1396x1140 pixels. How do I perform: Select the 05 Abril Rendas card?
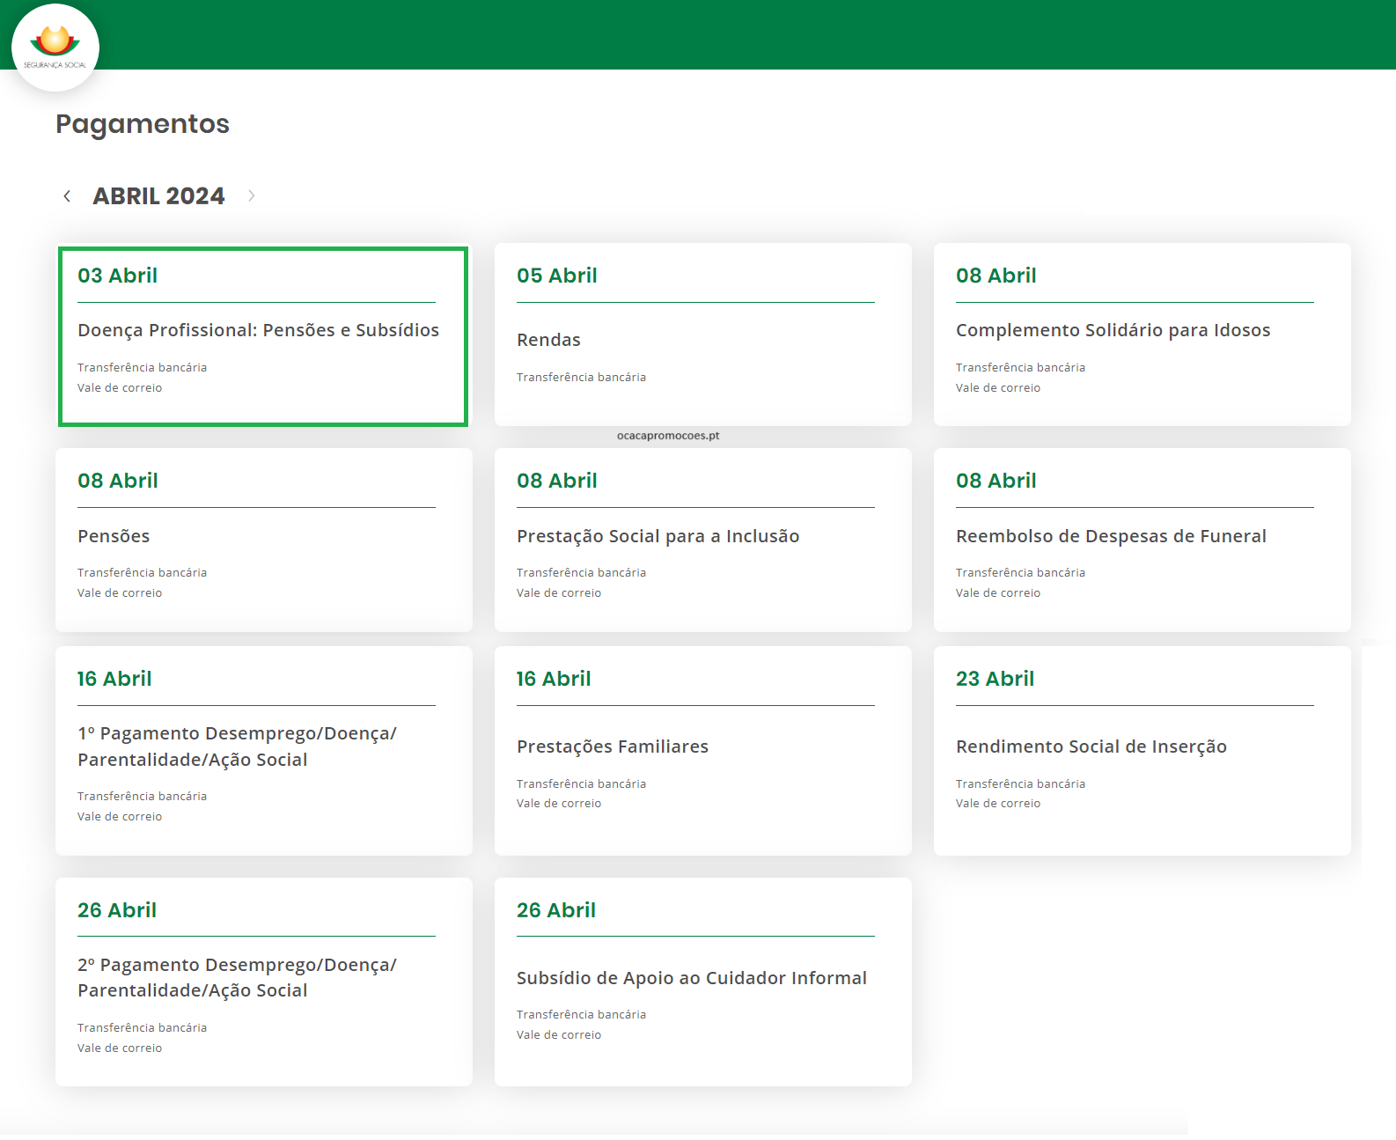pyautogui.click(x=548, y=341)
